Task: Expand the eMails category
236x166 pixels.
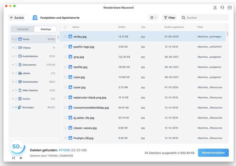Action: click(x=13, y=73)
